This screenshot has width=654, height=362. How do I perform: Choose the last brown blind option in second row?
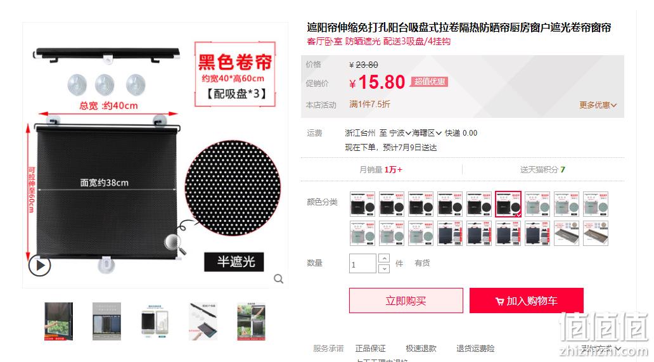pyautogui.click(x=596, y=233)
